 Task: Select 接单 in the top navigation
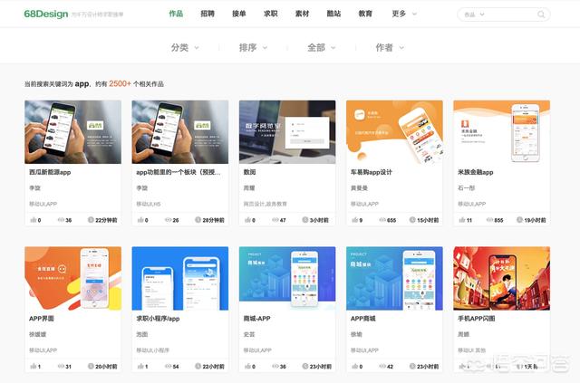click(x=239, y=14)
